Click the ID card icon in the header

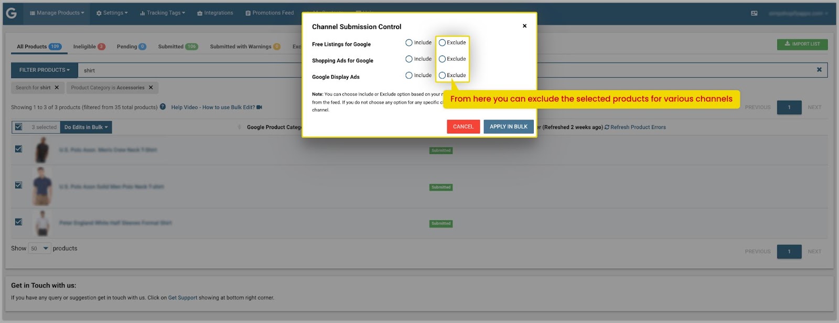click(754, 13)
